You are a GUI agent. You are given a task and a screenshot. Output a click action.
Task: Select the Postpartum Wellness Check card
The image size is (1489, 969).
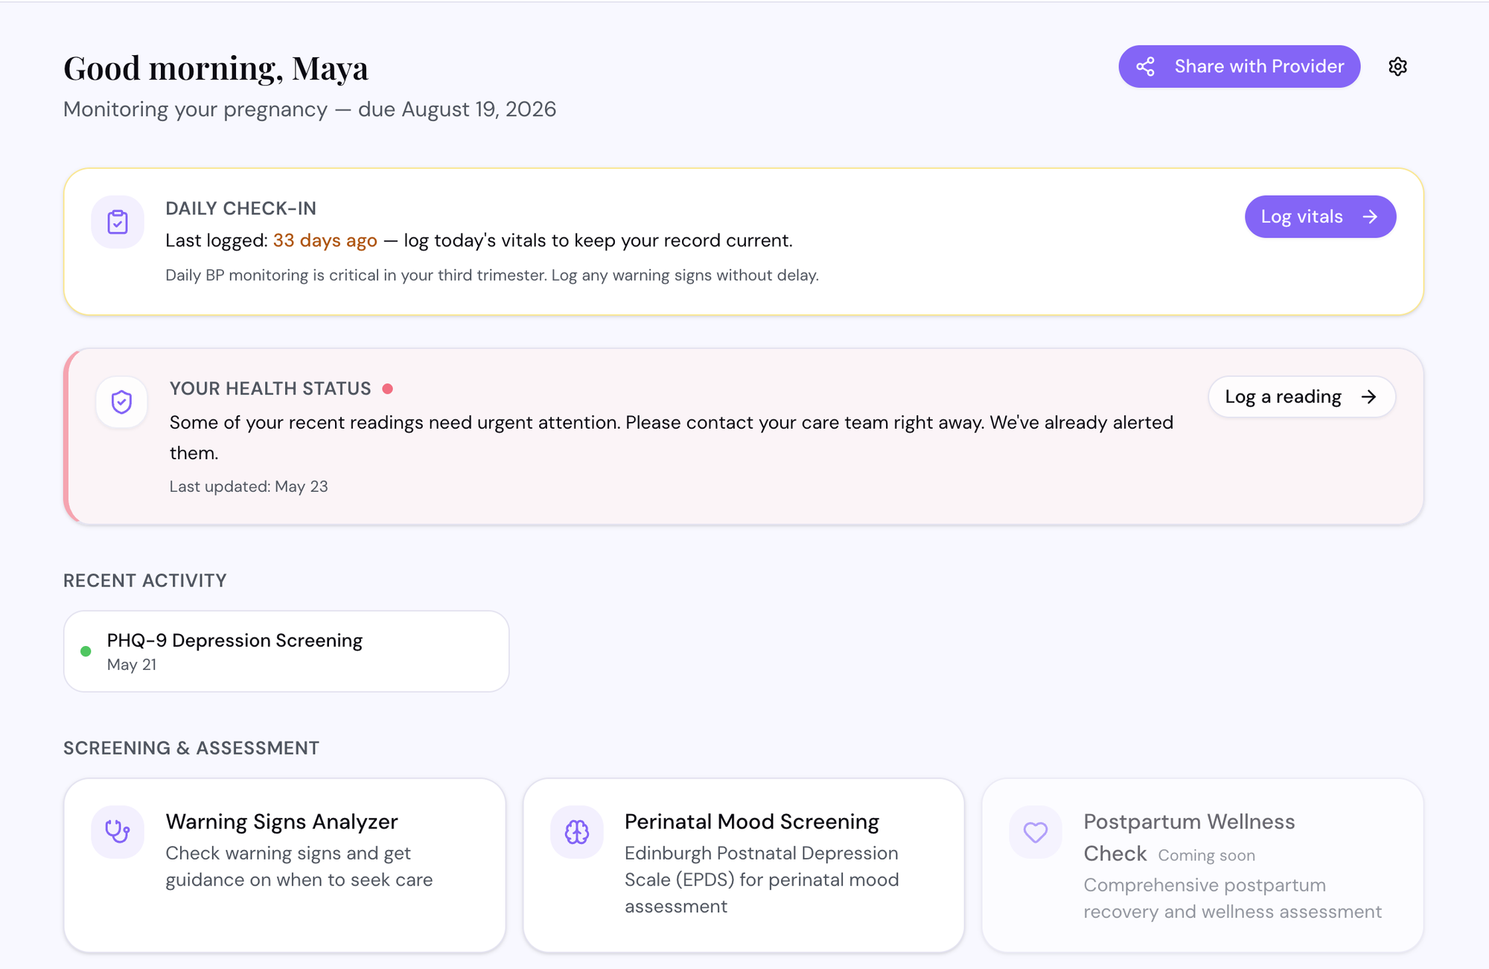tap(1202, 866)
